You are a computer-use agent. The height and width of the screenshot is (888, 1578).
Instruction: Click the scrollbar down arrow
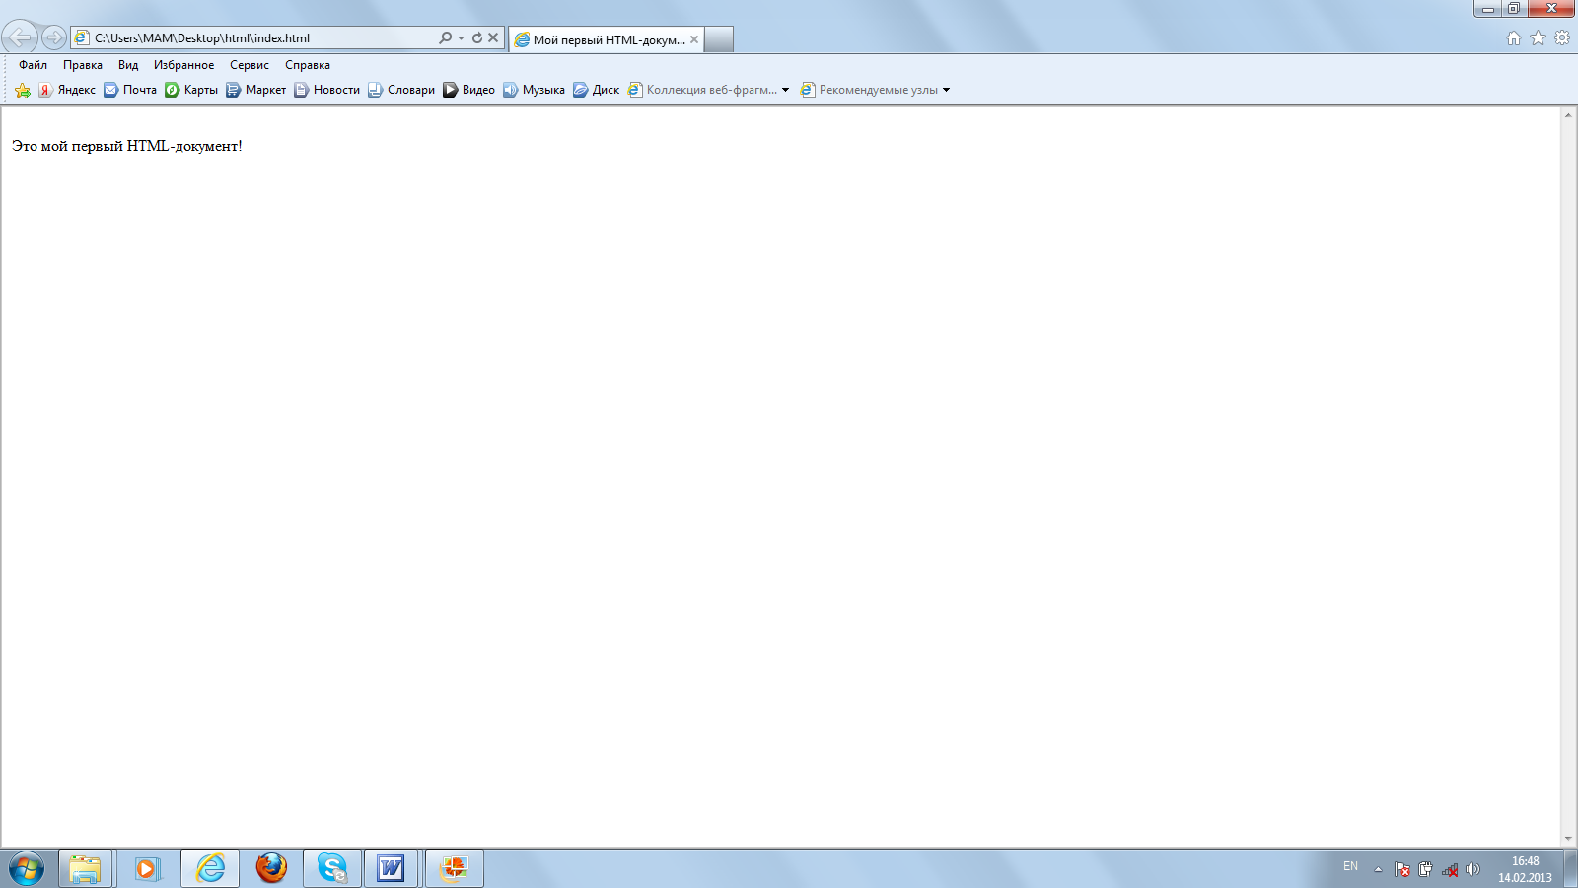coord(1568,839)
